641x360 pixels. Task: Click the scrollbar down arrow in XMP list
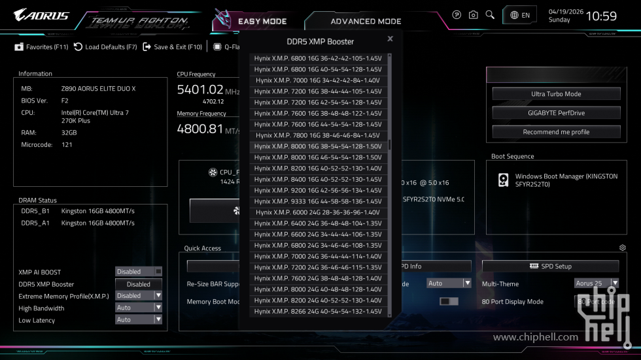click(x=390, y=315)
